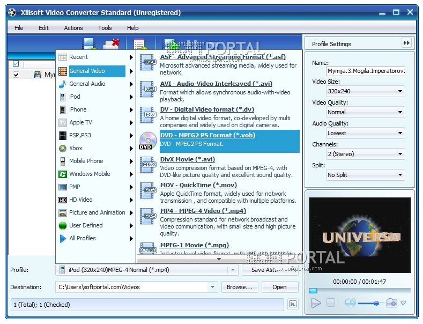Open the File menu
423x324 pixels.
19,28
